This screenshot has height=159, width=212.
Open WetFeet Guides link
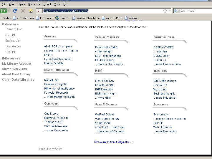coord(105,115)
